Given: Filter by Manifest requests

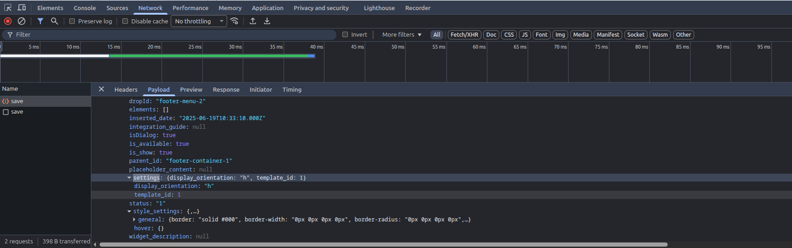Looking at the screenshot, I should pos(608,35).
